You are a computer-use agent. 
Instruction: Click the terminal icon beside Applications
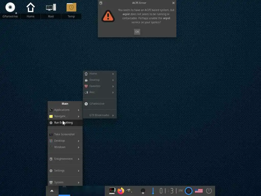click(x=51, y=110)
